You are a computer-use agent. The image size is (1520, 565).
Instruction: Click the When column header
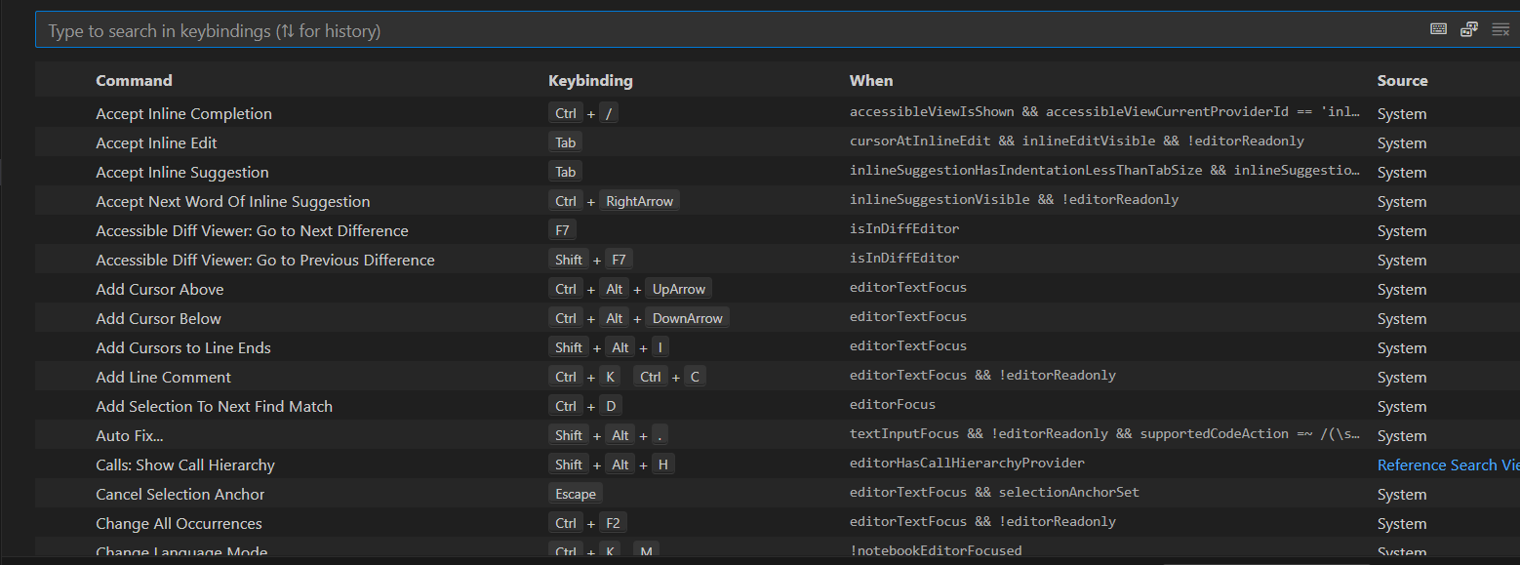(x=871, y=81)
